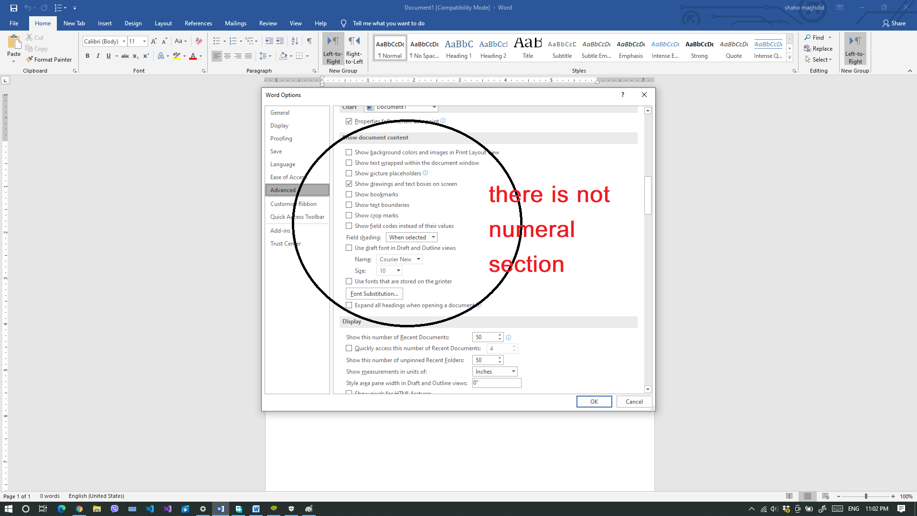Enable Show picture placeholders checkbox
Screen dimensions: 917x516
pos(349,173)
